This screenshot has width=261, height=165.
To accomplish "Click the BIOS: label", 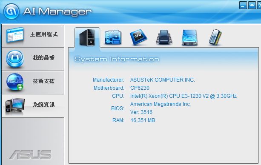I will pyautogui.click(x=118, y=108).
